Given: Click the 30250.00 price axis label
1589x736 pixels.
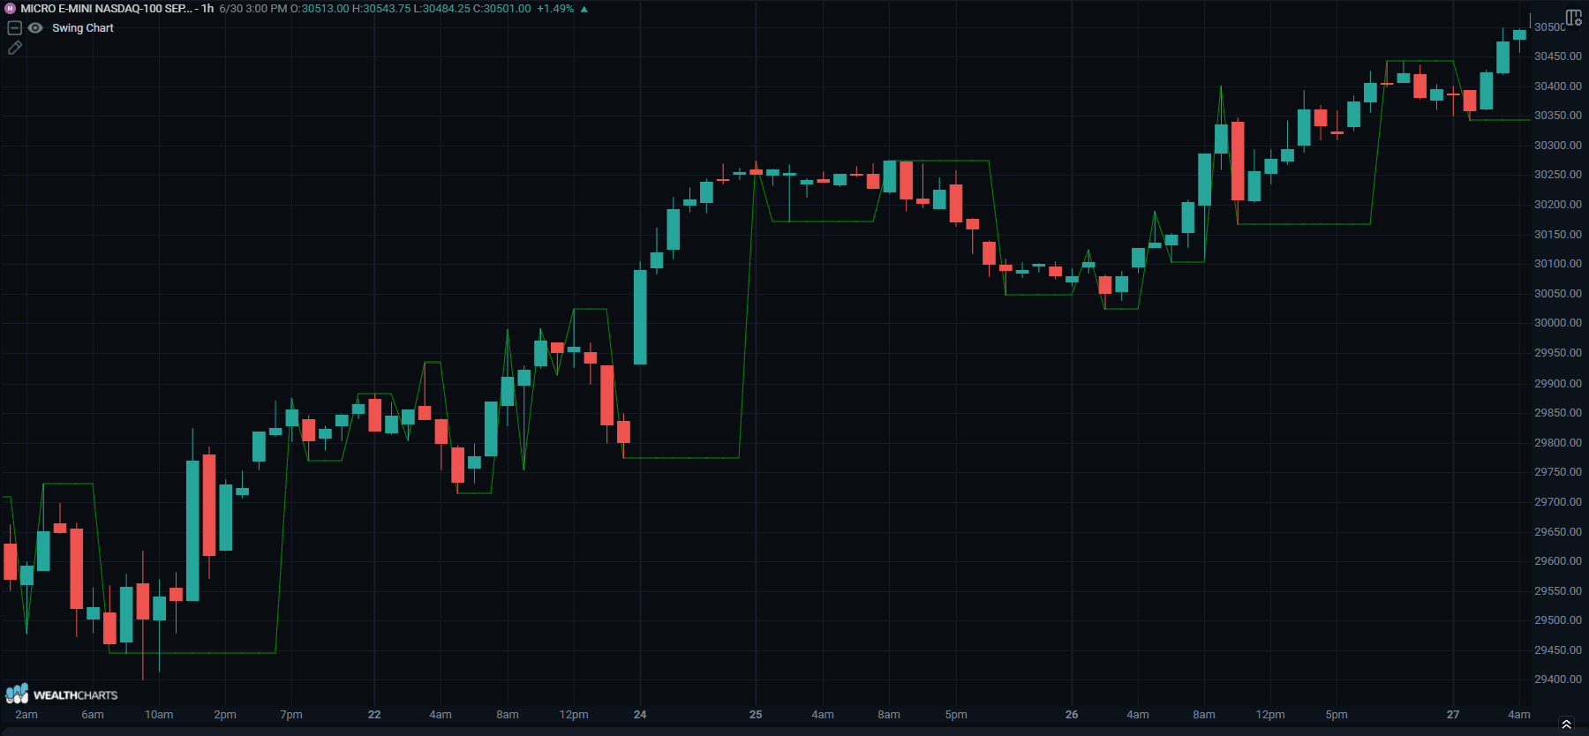Looking at the screenshot, I should pos(1558,175).
